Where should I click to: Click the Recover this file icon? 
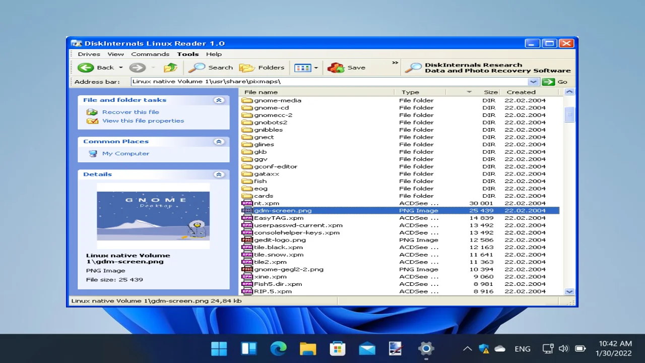[92, 112]
